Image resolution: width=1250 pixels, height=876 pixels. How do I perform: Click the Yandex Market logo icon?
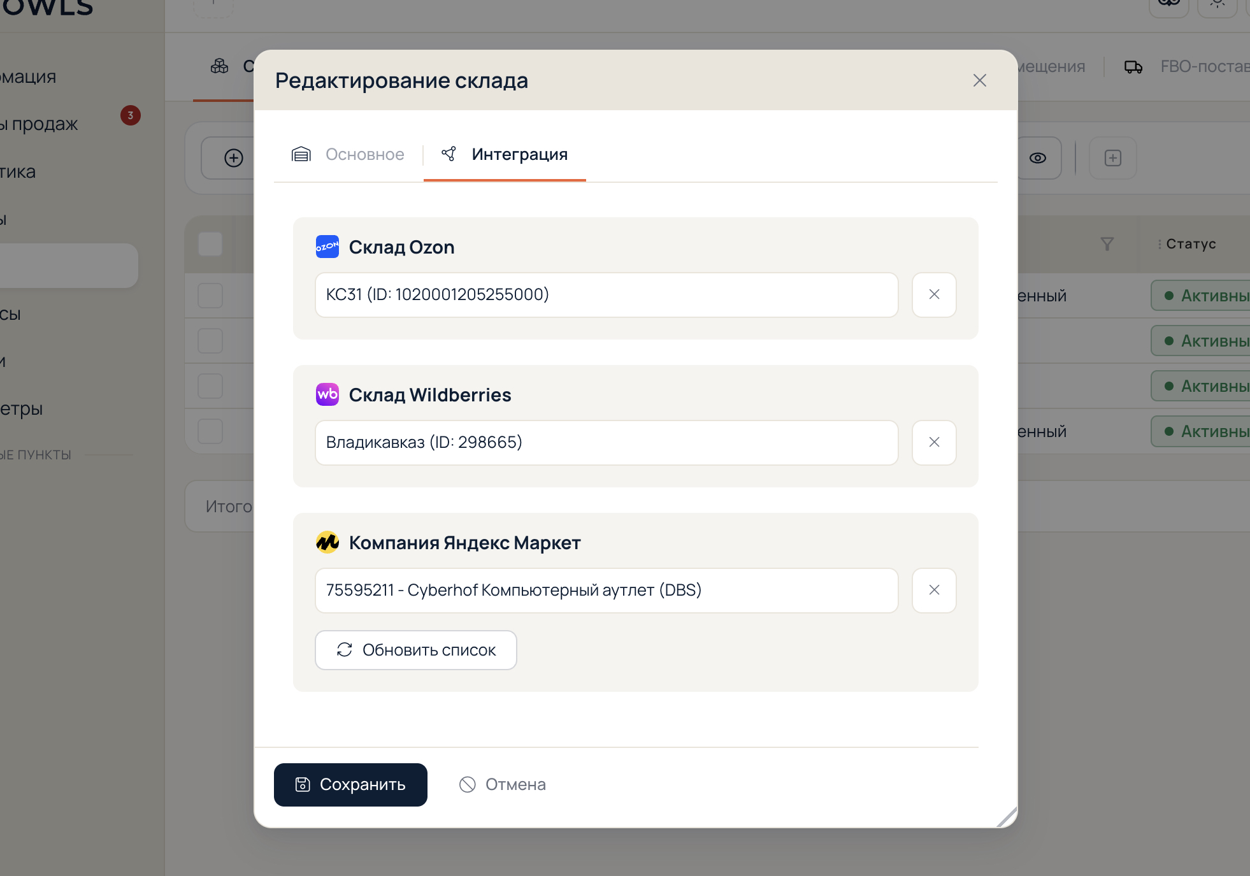327,542
